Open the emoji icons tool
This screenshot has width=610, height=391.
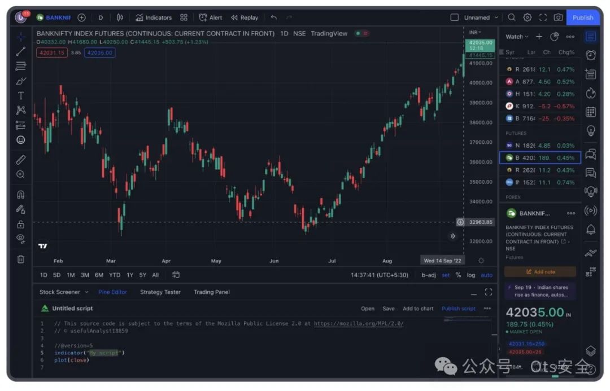click(x=21, y=140)
